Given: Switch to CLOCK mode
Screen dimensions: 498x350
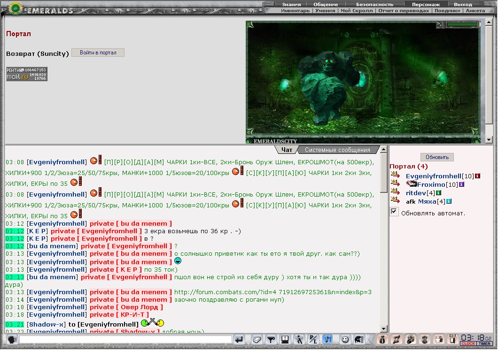Looking at the screenshot, I should click(x=468, y=343).
